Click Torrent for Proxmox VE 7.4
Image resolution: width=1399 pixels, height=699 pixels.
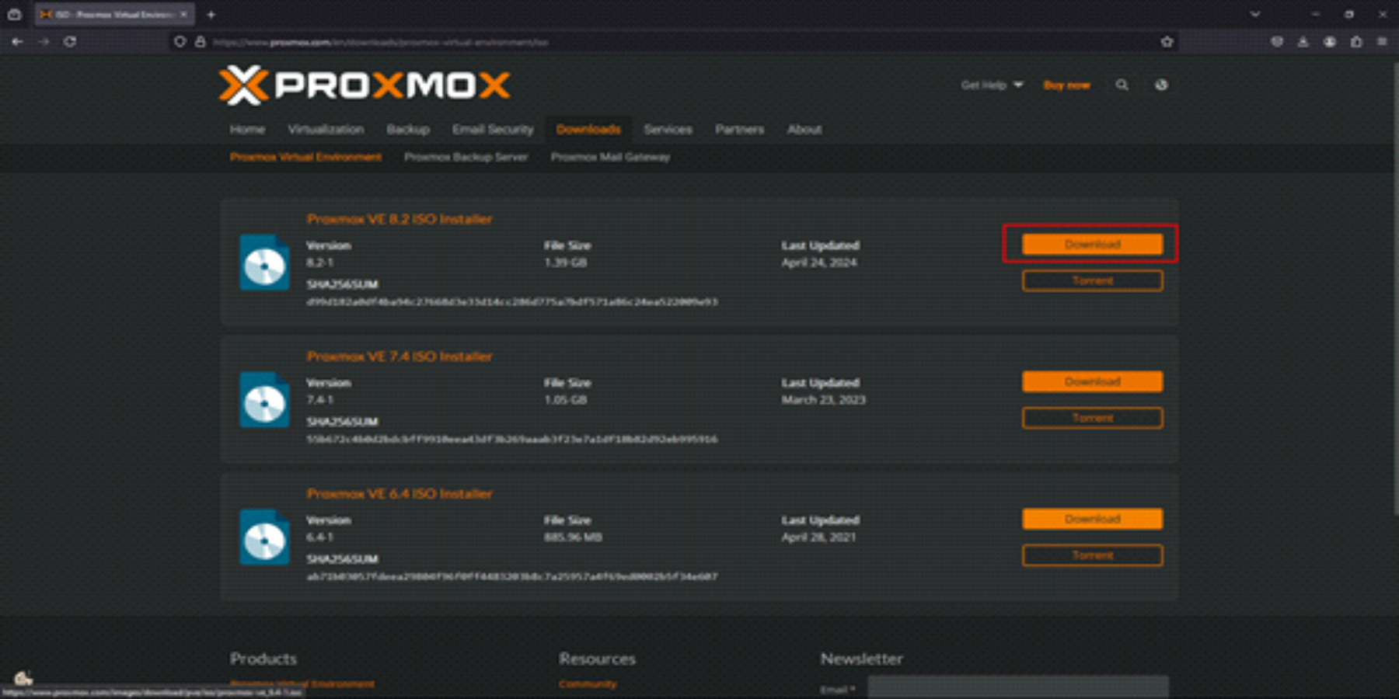[1092, 418]
